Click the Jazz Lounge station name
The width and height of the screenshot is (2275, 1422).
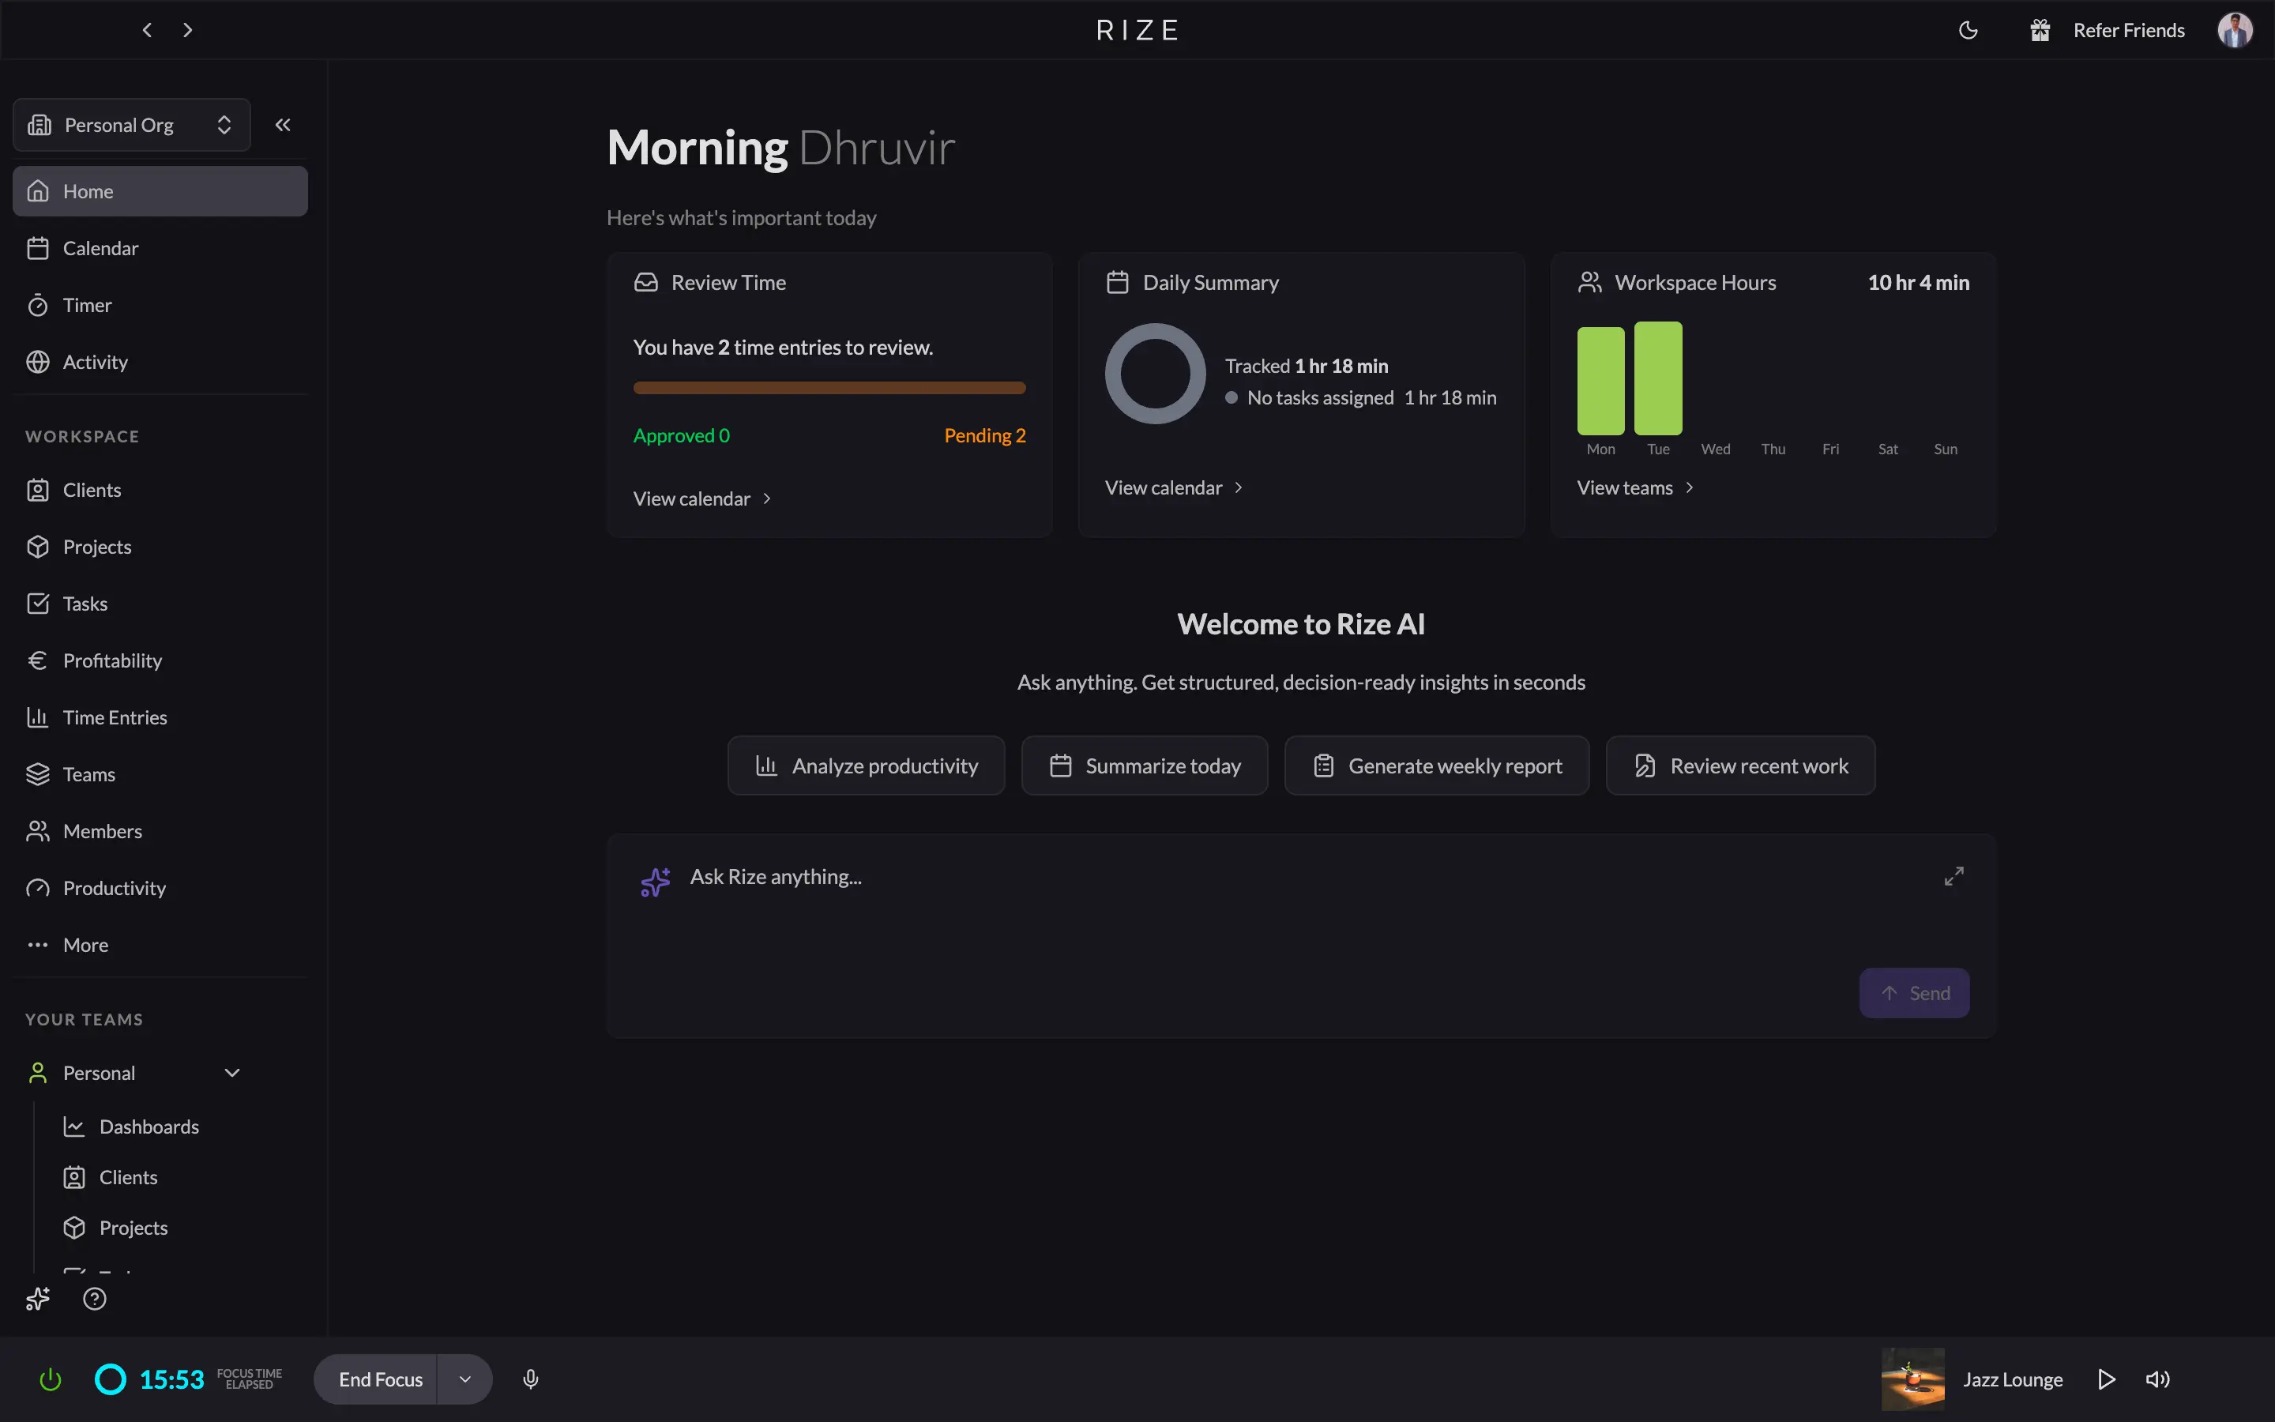coord(2013,1379)
